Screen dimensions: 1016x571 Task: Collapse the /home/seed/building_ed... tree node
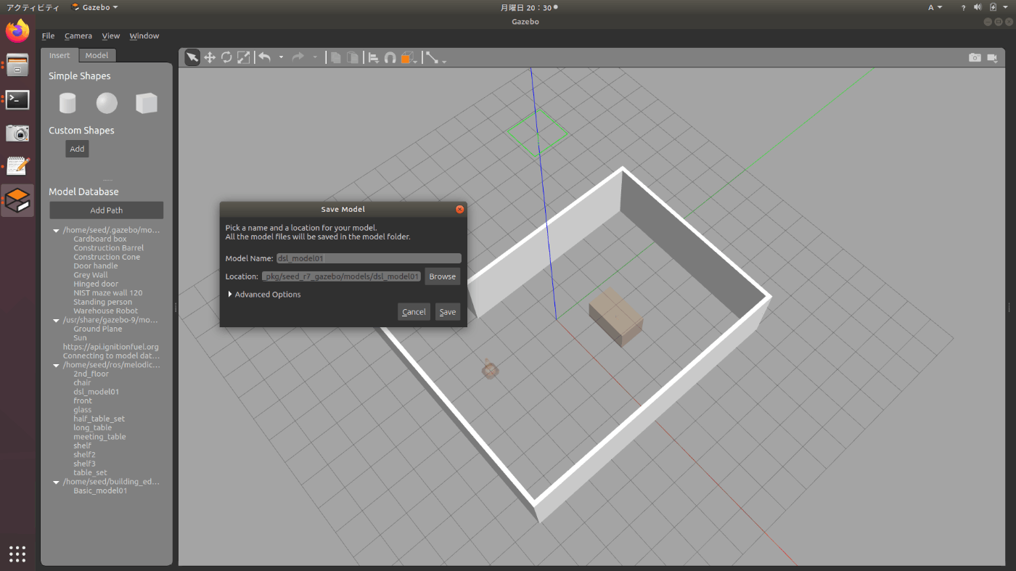[x=57, y=482]
